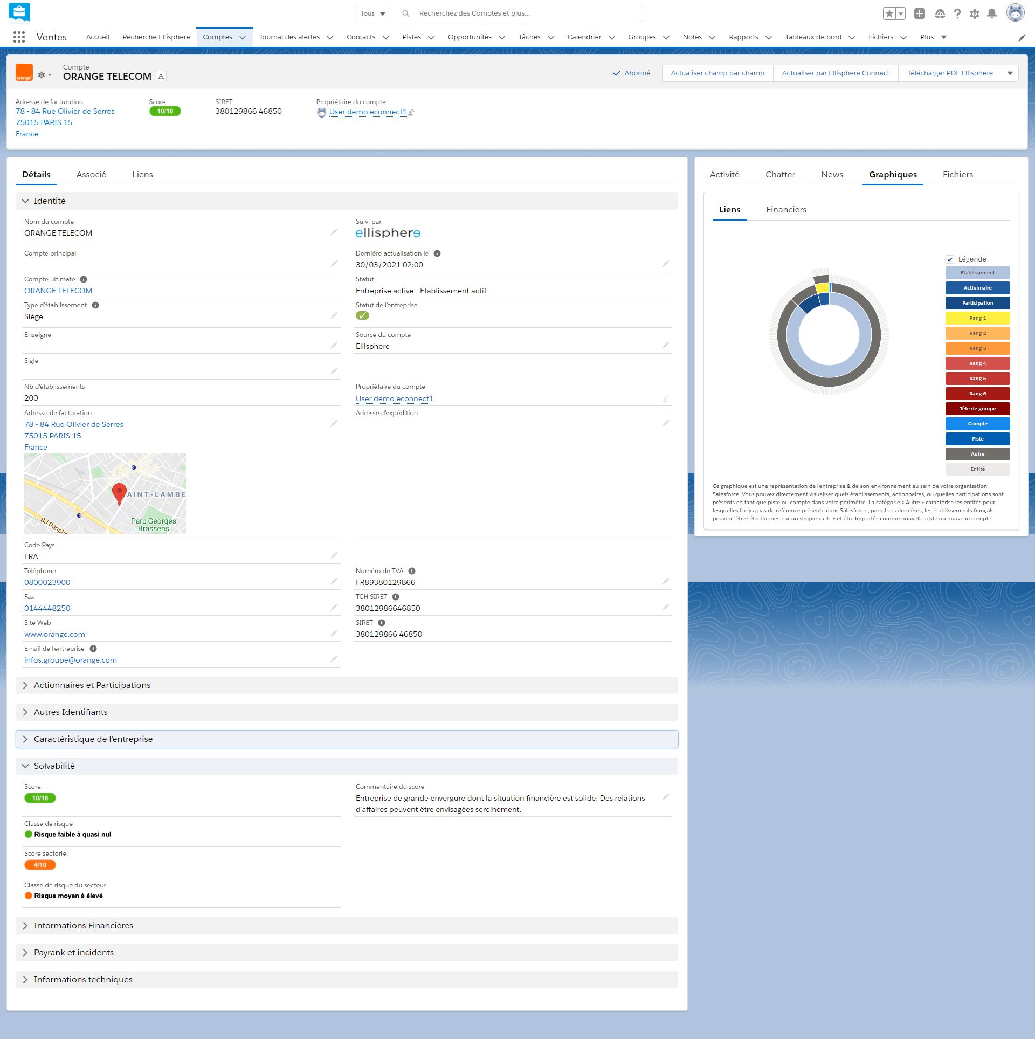Collapse the Identité section
Viewport: 1035px width, 1039px height.
[x=347, y=201]
